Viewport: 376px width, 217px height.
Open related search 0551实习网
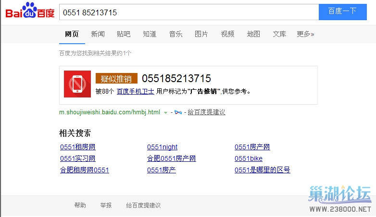(x=78, y=158)
